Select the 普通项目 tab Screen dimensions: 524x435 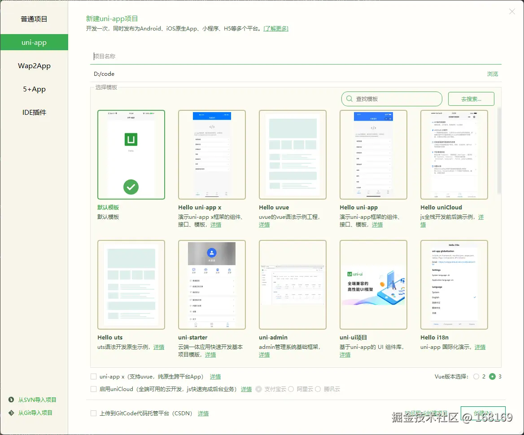click(34, 19)
